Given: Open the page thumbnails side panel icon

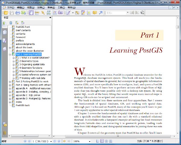Looking at the screenshot, I should pos(5,32).
